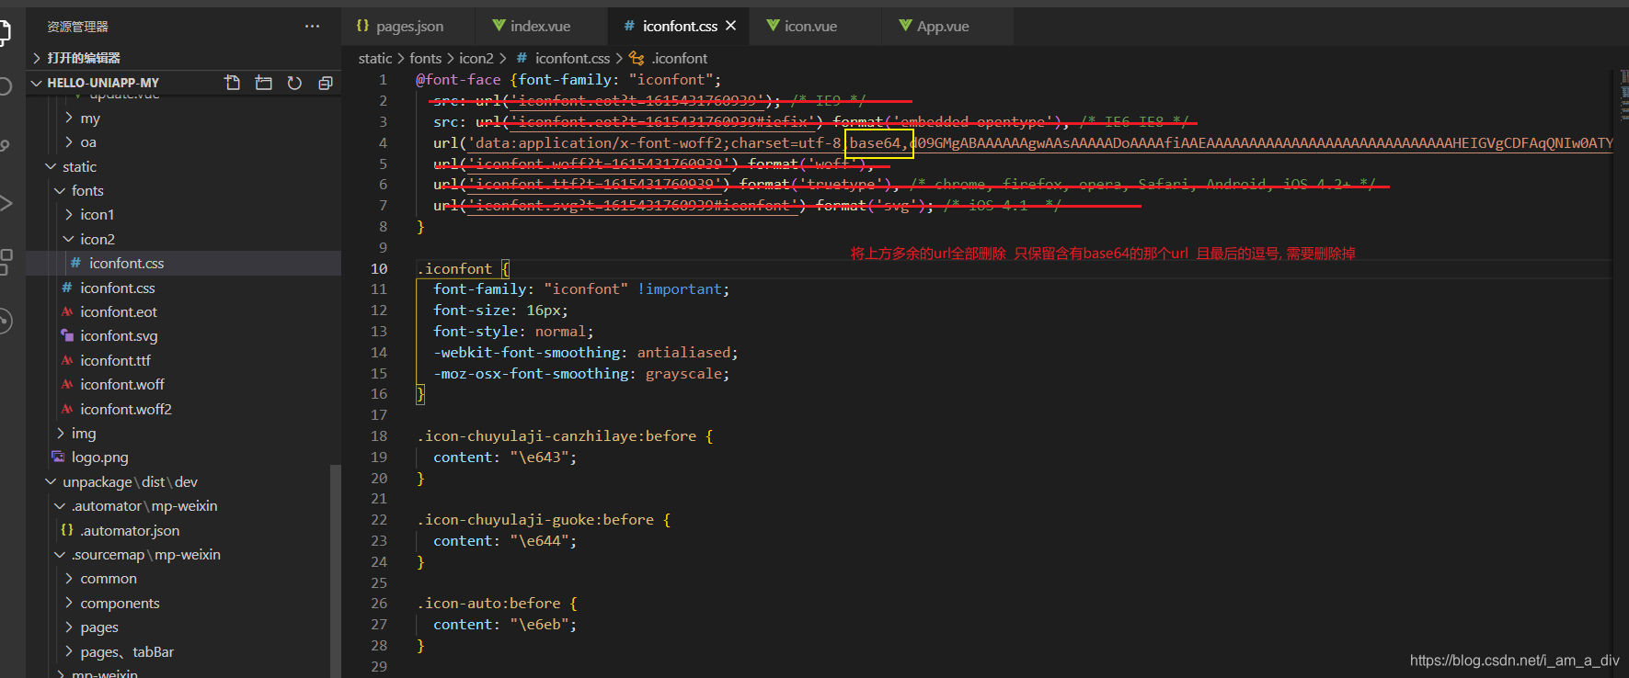Open the iconfont.svg file

(x=183, y=335)
